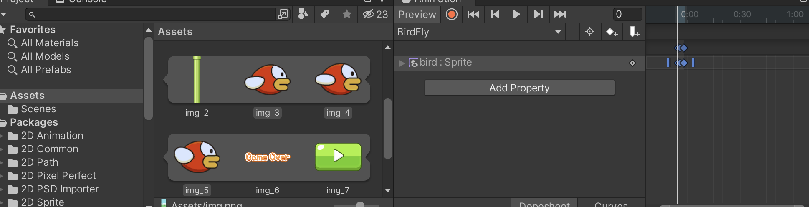
Task: Click the 1:00 mark on timeline ruler
Action: (x=795, y=14)
